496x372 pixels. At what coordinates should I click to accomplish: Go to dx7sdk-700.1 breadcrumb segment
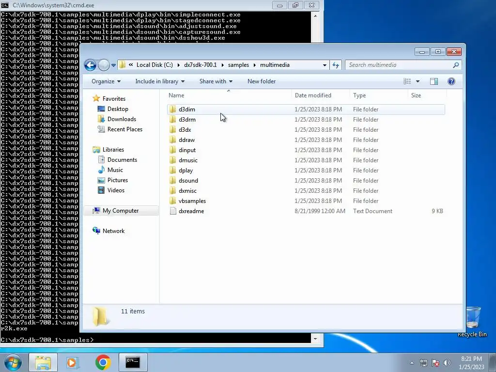tap(200, 65)
